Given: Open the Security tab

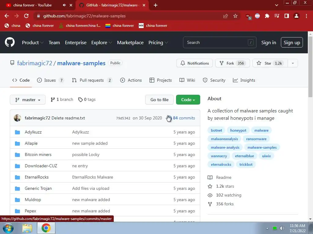Looking at the screenshot, I should coord(214,80).
